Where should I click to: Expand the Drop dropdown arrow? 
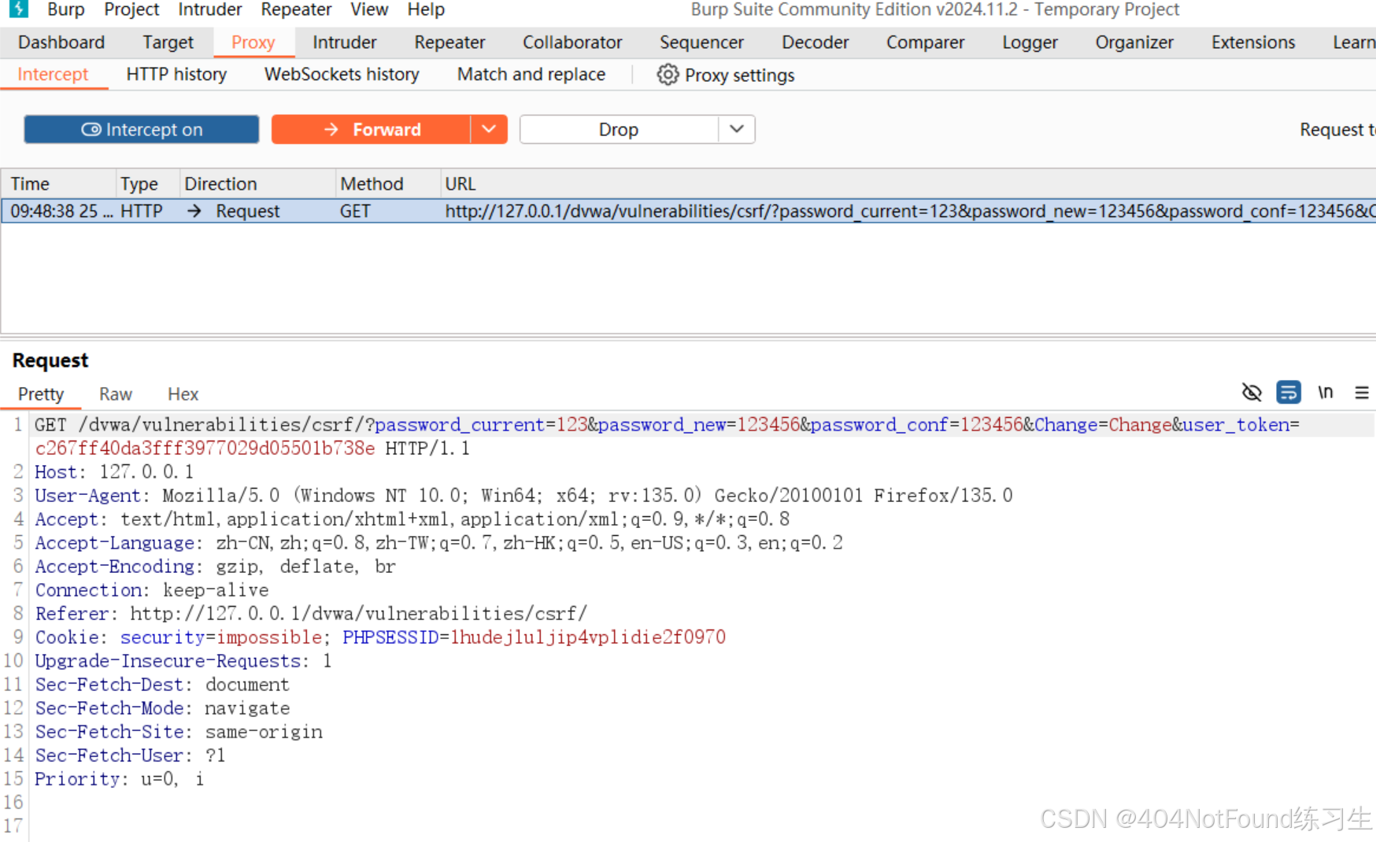tap(737, 130)
